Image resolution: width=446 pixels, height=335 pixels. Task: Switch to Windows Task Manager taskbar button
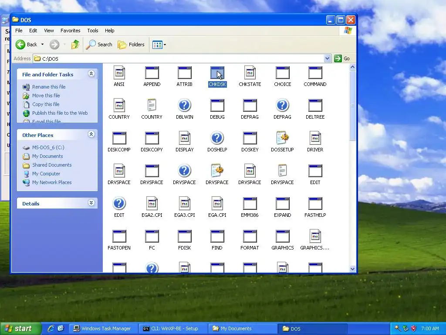(x=103, y=328)
